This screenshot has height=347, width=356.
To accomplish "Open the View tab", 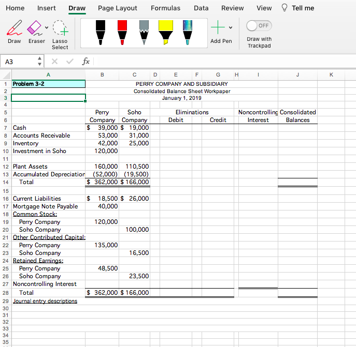I will pyautogui.click(x=264, y=8).
